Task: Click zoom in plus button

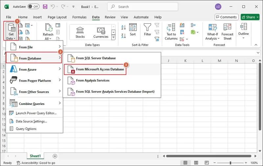Action: pyautogui.click(x=246, y=163)
